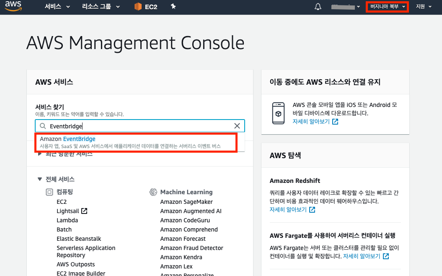Open the EC2 service link

pos(62,202)
